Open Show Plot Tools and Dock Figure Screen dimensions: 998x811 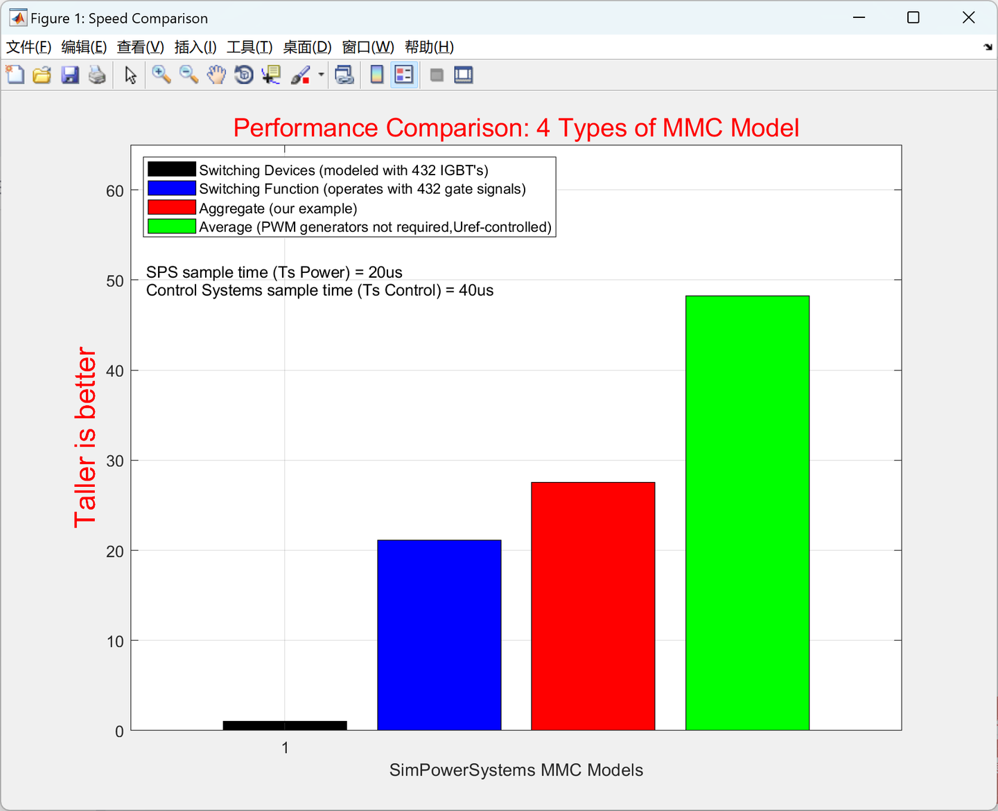pos(463,74)
